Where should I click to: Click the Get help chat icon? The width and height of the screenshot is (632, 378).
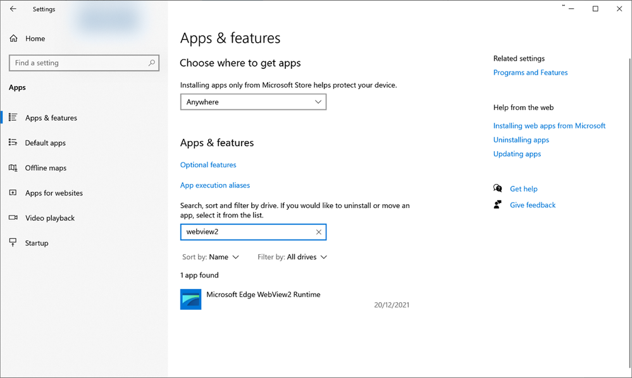coord(498,188)
